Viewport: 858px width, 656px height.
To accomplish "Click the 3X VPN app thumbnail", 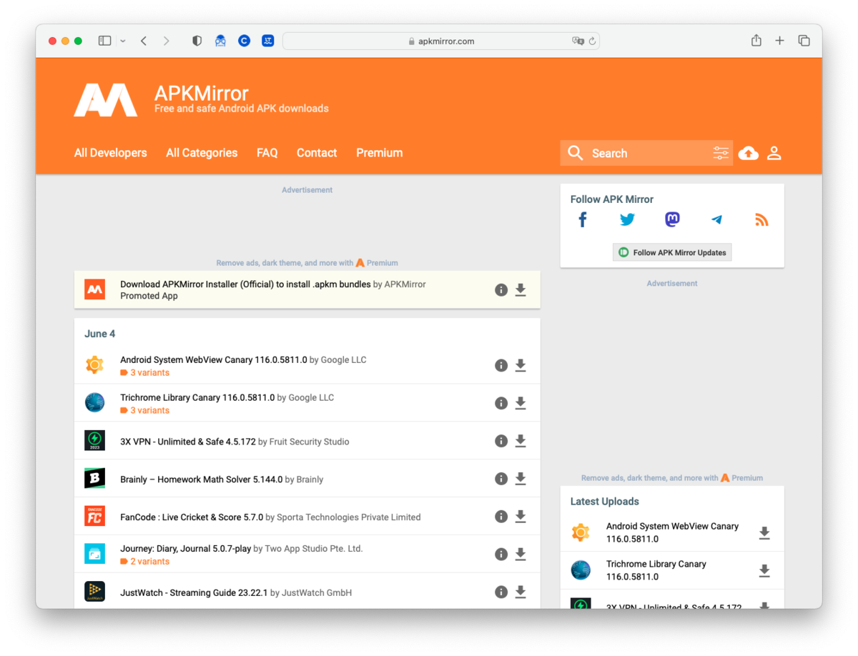I will pyautogui.click(x=94, y=441).
